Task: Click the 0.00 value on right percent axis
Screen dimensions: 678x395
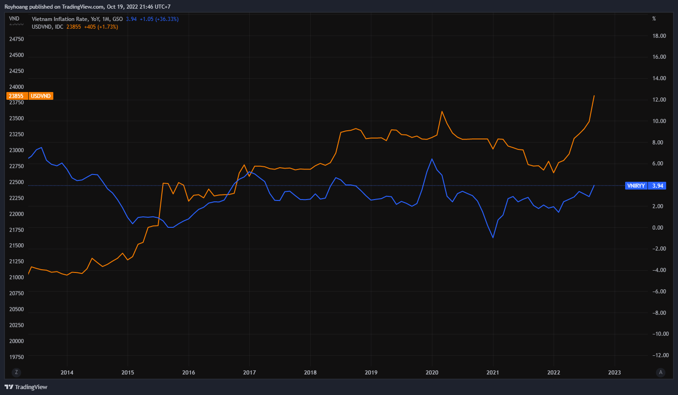Action: point(657,228)
